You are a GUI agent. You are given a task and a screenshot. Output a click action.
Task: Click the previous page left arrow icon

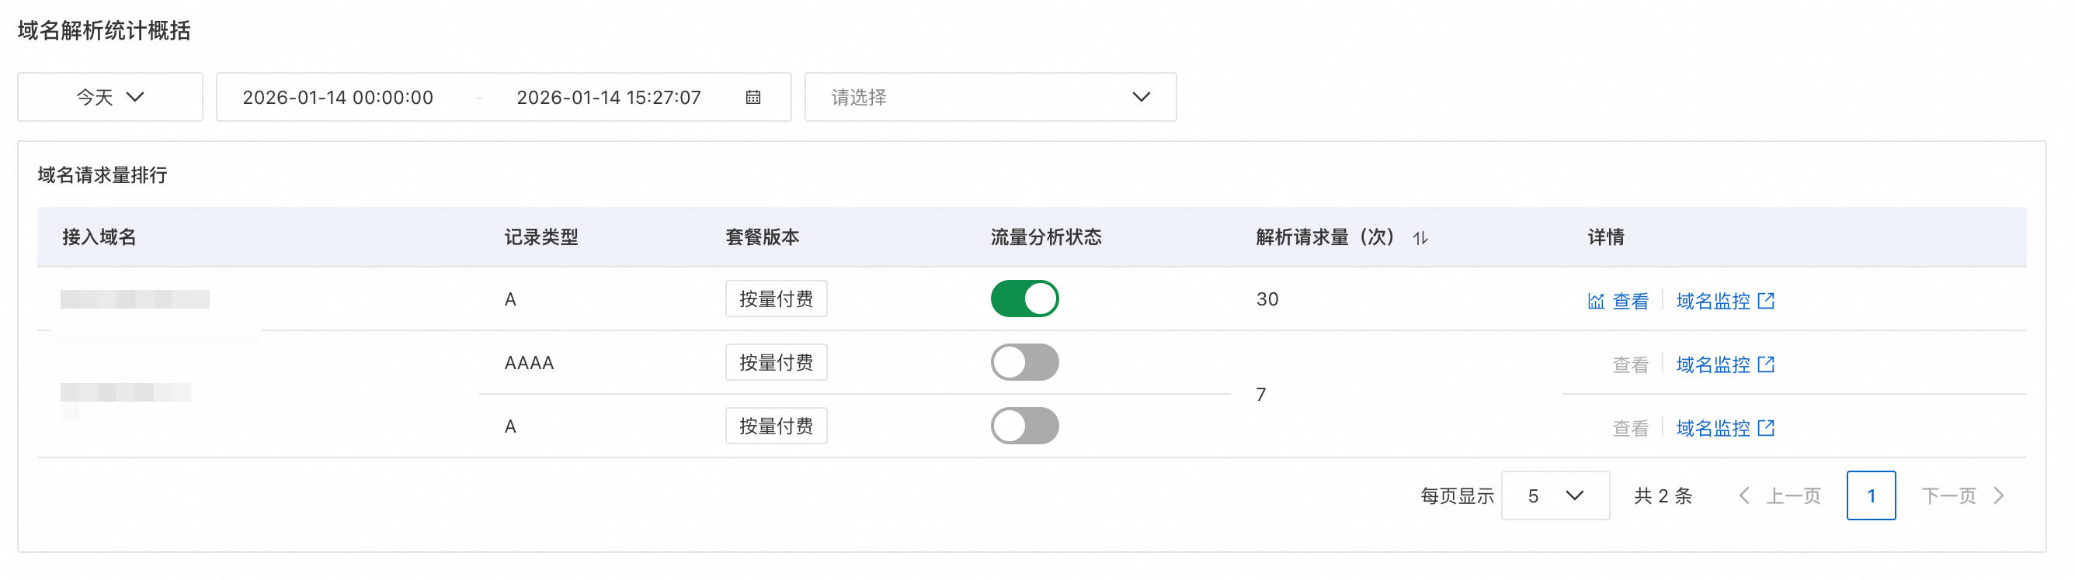click(1744, 495)
